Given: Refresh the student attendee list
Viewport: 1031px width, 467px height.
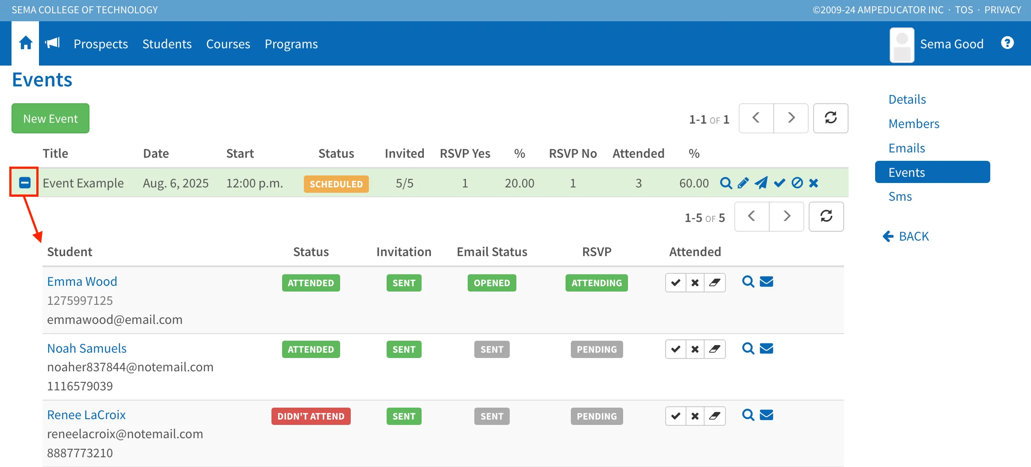Looking at the screenshot, I should (826, 217).
